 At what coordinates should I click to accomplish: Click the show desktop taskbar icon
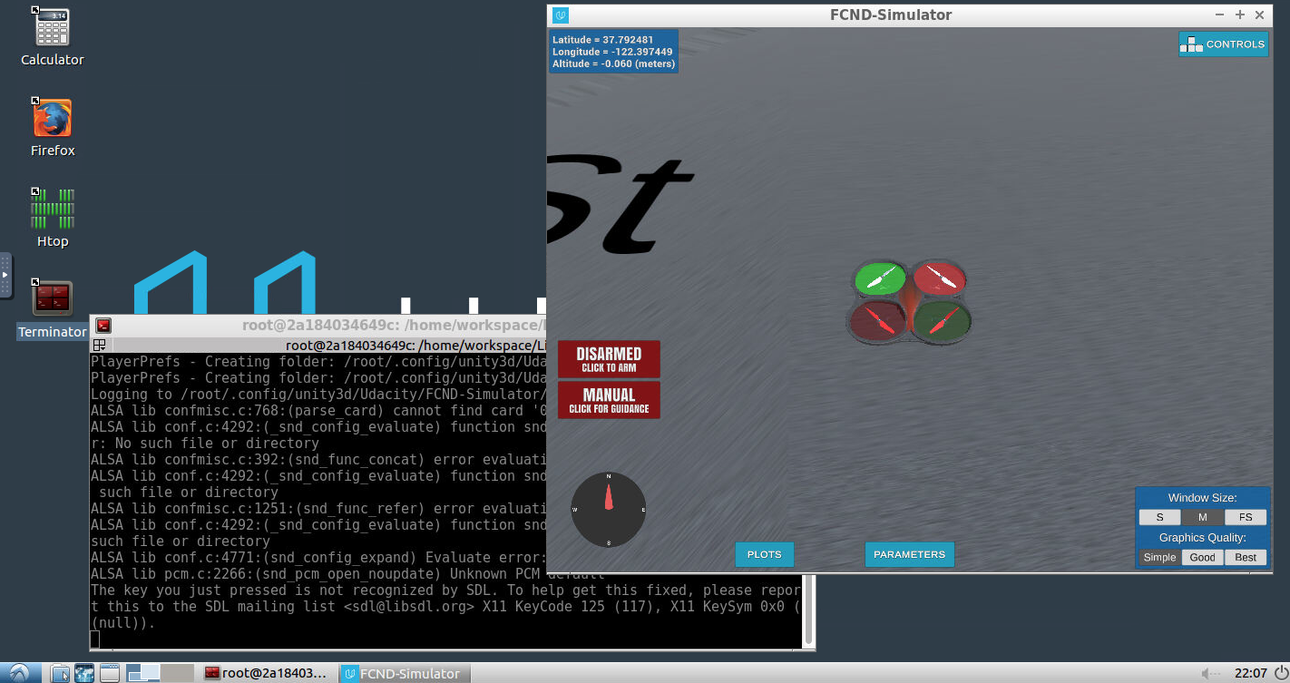(x=110, y=673)
